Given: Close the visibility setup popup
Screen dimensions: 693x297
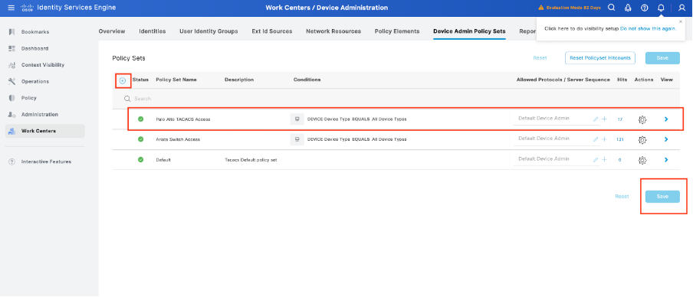Looking at the screenshot, I should (x=681, y=21).
